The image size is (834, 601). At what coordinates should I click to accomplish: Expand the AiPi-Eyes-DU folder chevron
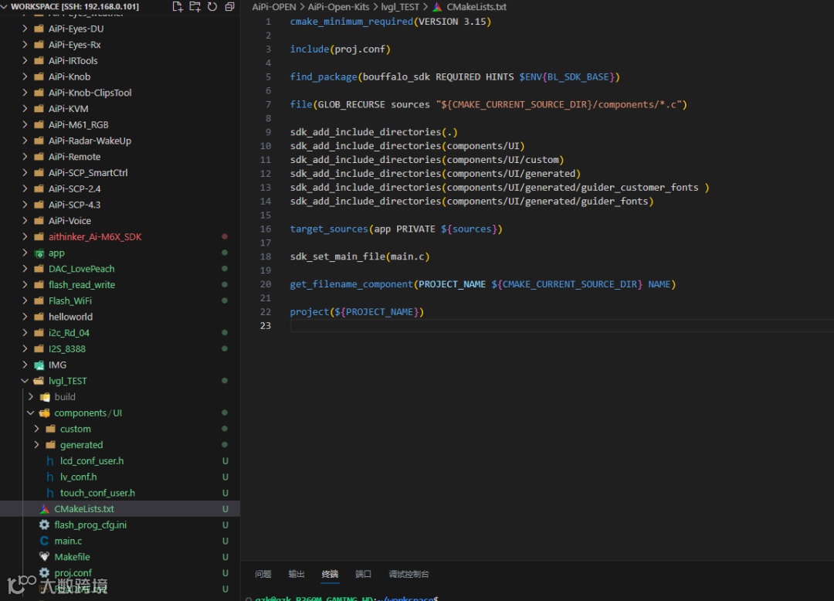point(25,29)
